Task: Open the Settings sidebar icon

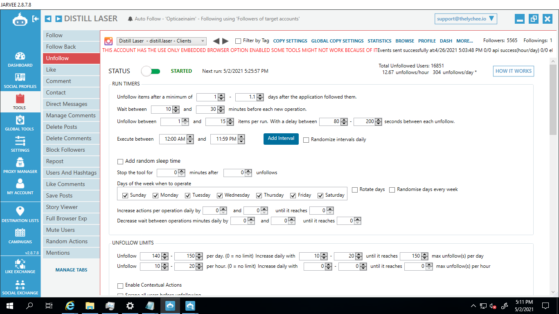Action: (20, 145)
